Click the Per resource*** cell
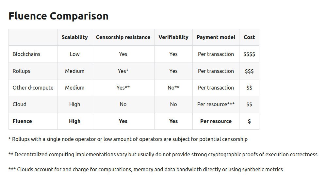The width and height of the screenshot is (327, 183). tap(216, 104)
